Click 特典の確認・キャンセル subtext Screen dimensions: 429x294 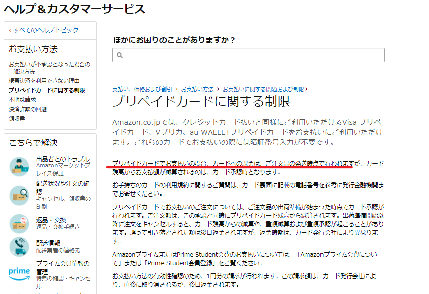pyautogui.click(x=64, y=282)
